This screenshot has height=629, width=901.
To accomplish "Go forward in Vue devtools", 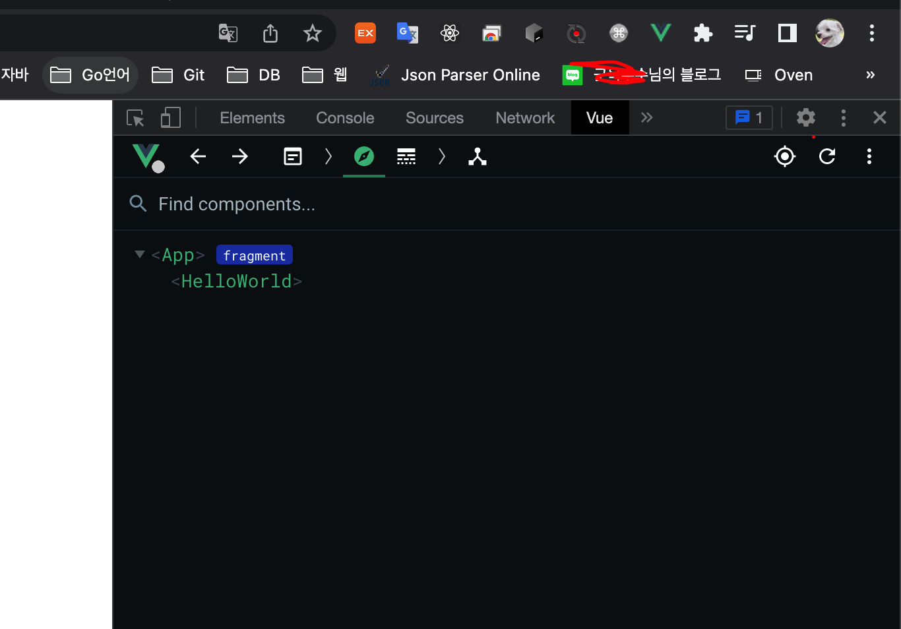I will click(x=240, y=156).
